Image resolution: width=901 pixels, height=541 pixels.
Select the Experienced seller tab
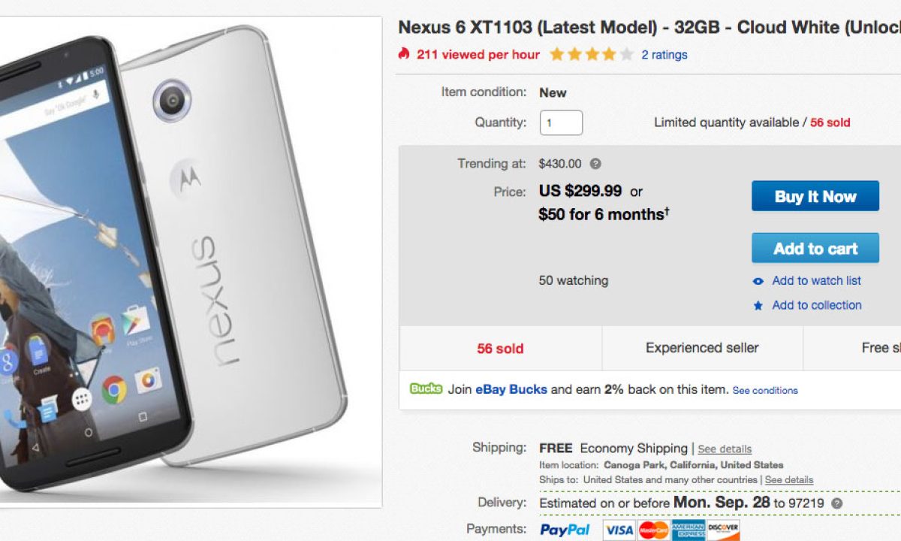tap(702, 348)
